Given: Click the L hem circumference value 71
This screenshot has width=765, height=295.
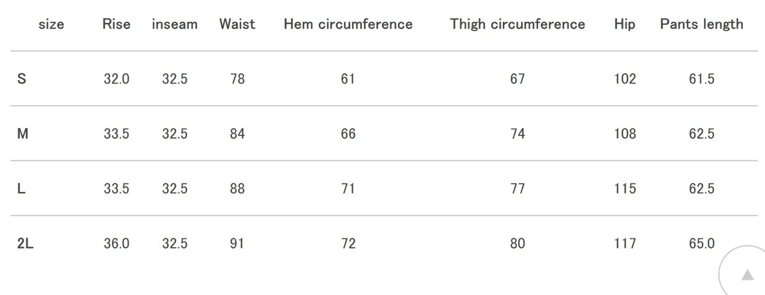Looking at the screenshot, I should tap(348, 189).
